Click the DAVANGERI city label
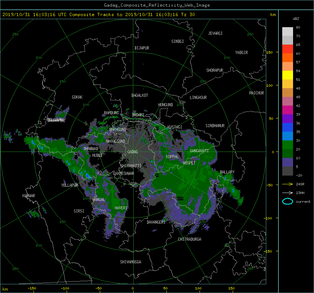The height and width of the screenshot is (293, 314). coord(156,222)
